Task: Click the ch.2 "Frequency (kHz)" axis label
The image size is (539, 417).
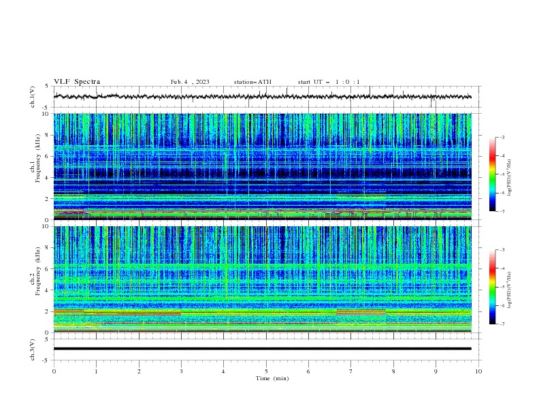Action: (x=38, y=271)
